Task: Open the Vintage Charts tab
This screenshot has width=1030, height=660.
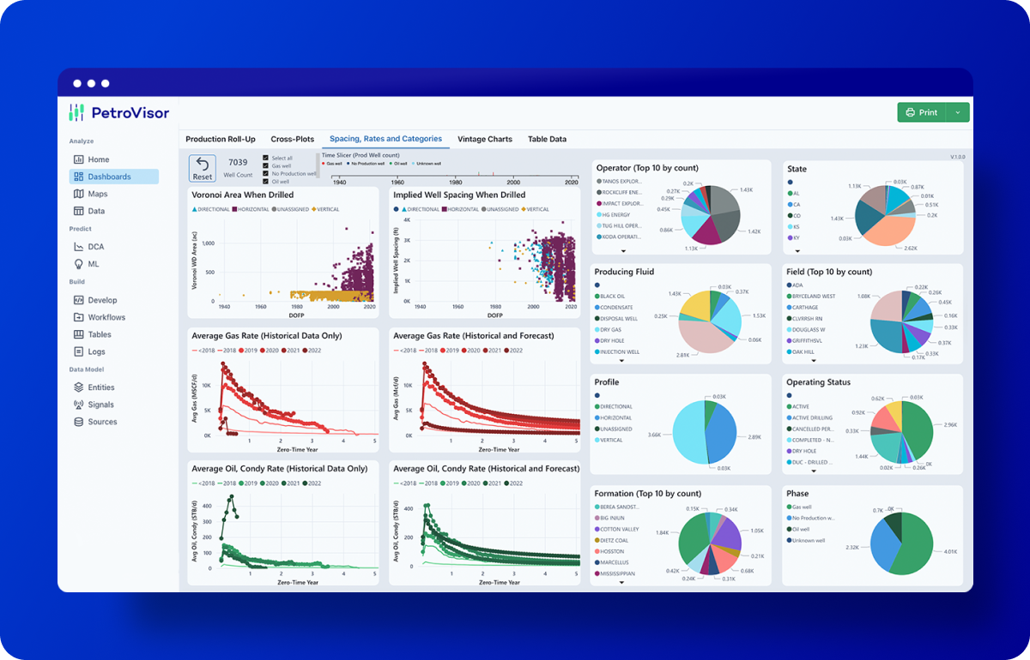Action: click(484, 139)
